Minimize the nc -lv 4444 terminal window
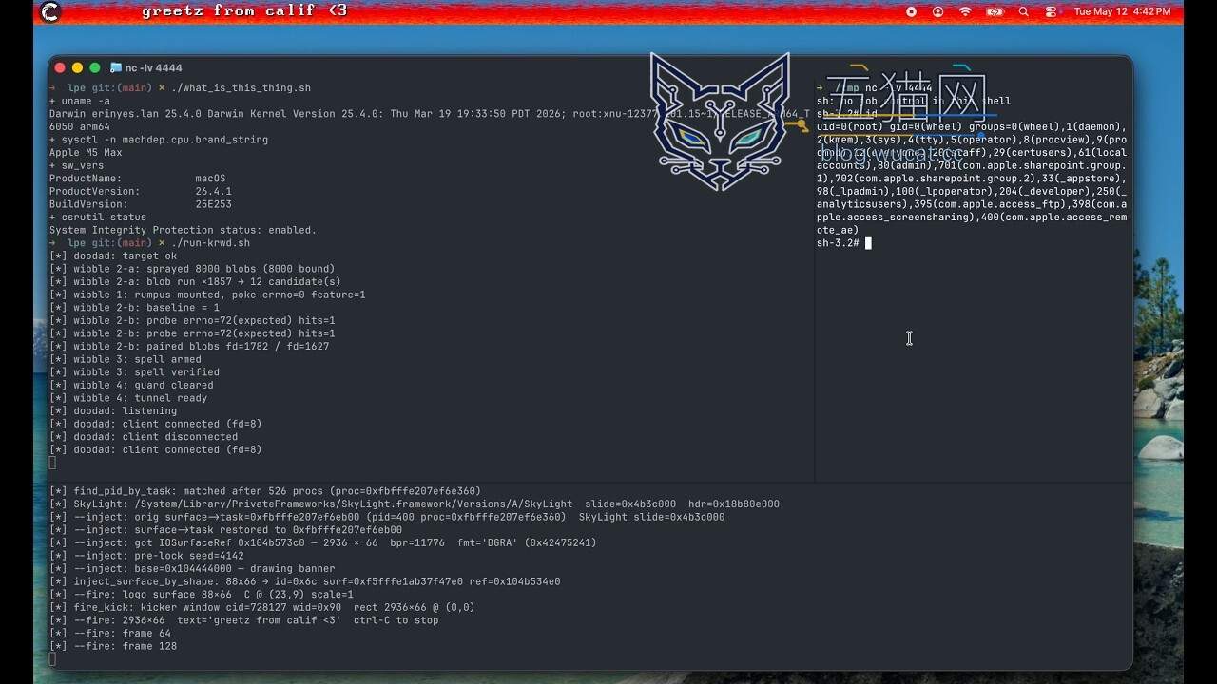This screenshot has width=1217, height=684. point(77,68)
